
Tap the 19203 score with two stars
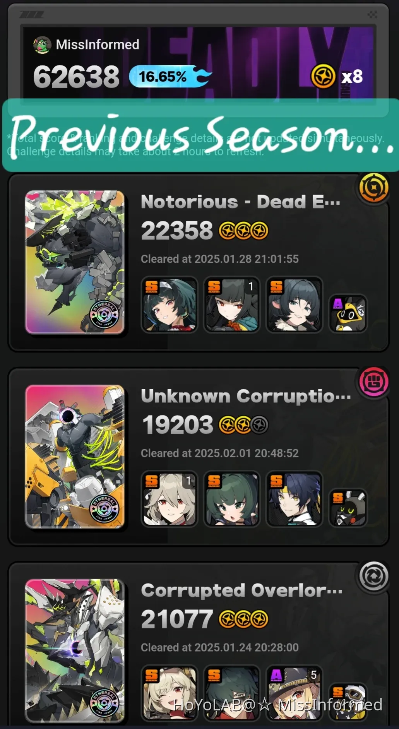(x=205, y=425)
